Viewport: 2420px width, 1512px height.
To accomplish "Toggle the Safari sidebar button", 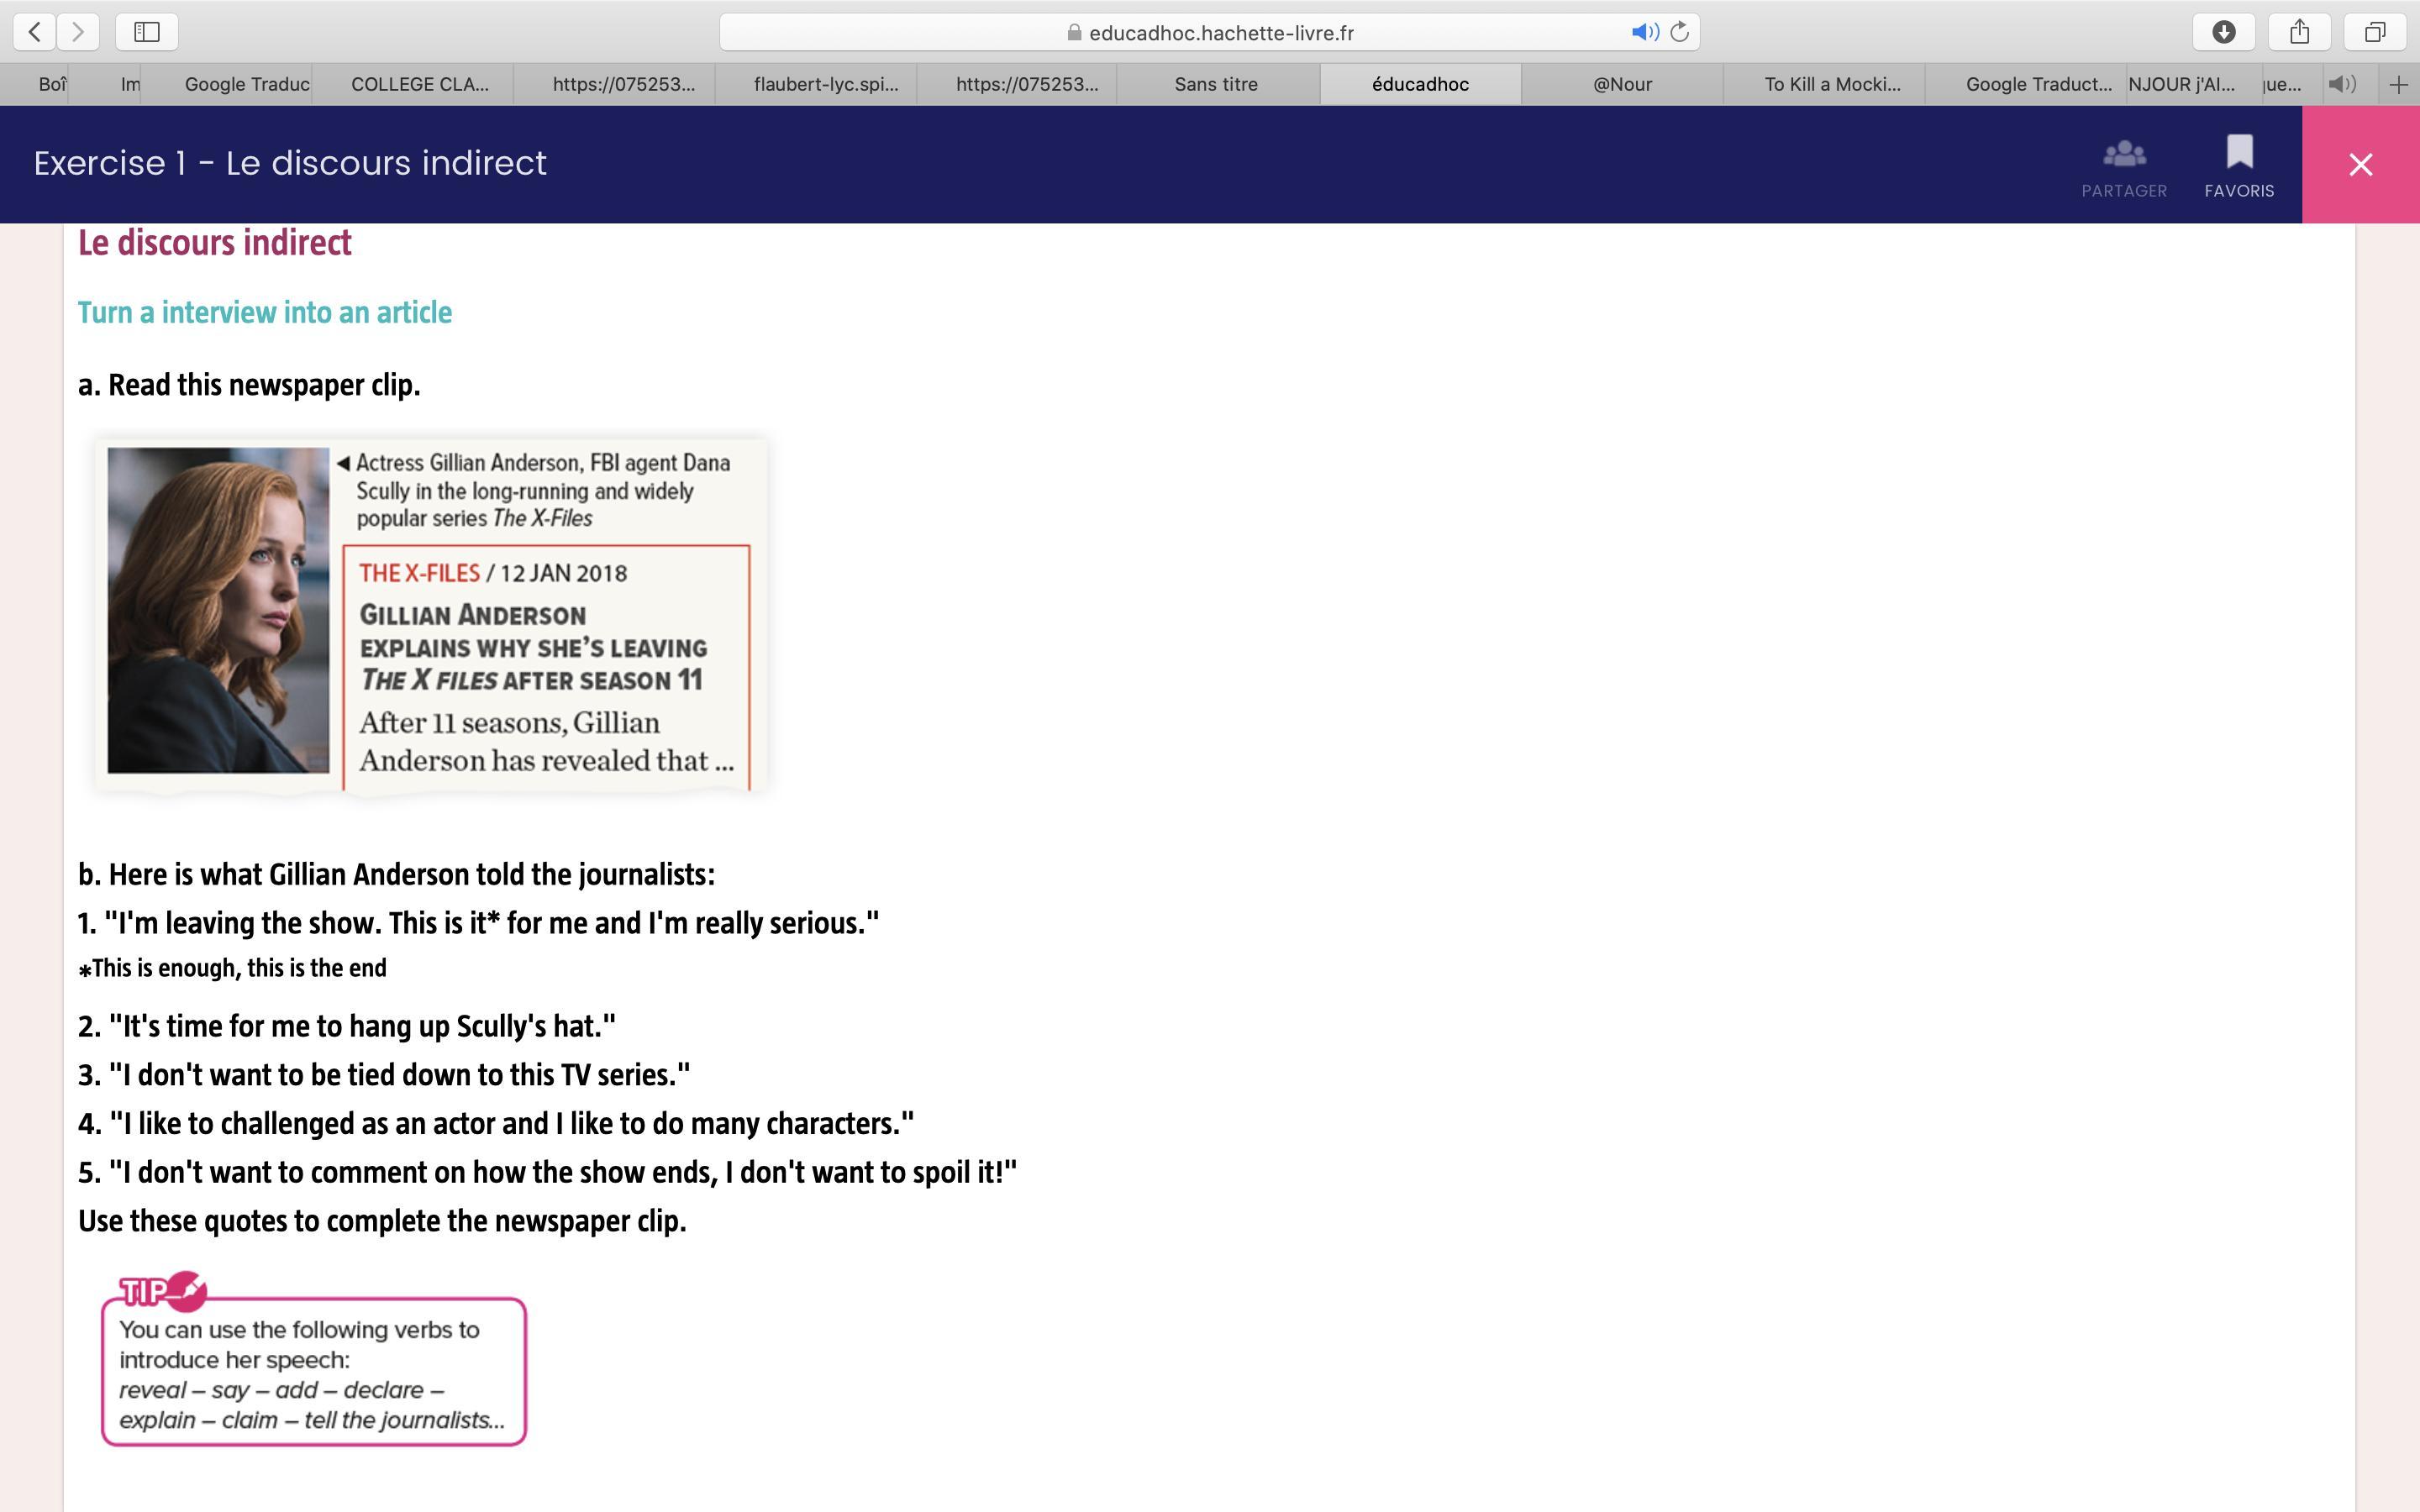I will [147, 32].
